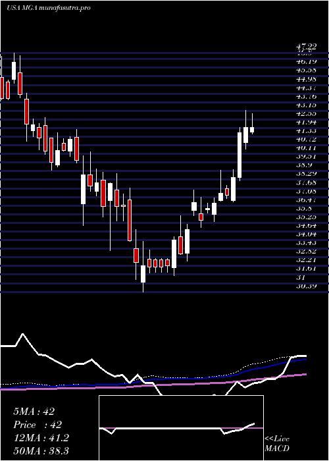The width and height of the screenshot is (329, 461).
Task: Click the Price : 42 readout
Action: pyautogui.click(x=38, y=425)
